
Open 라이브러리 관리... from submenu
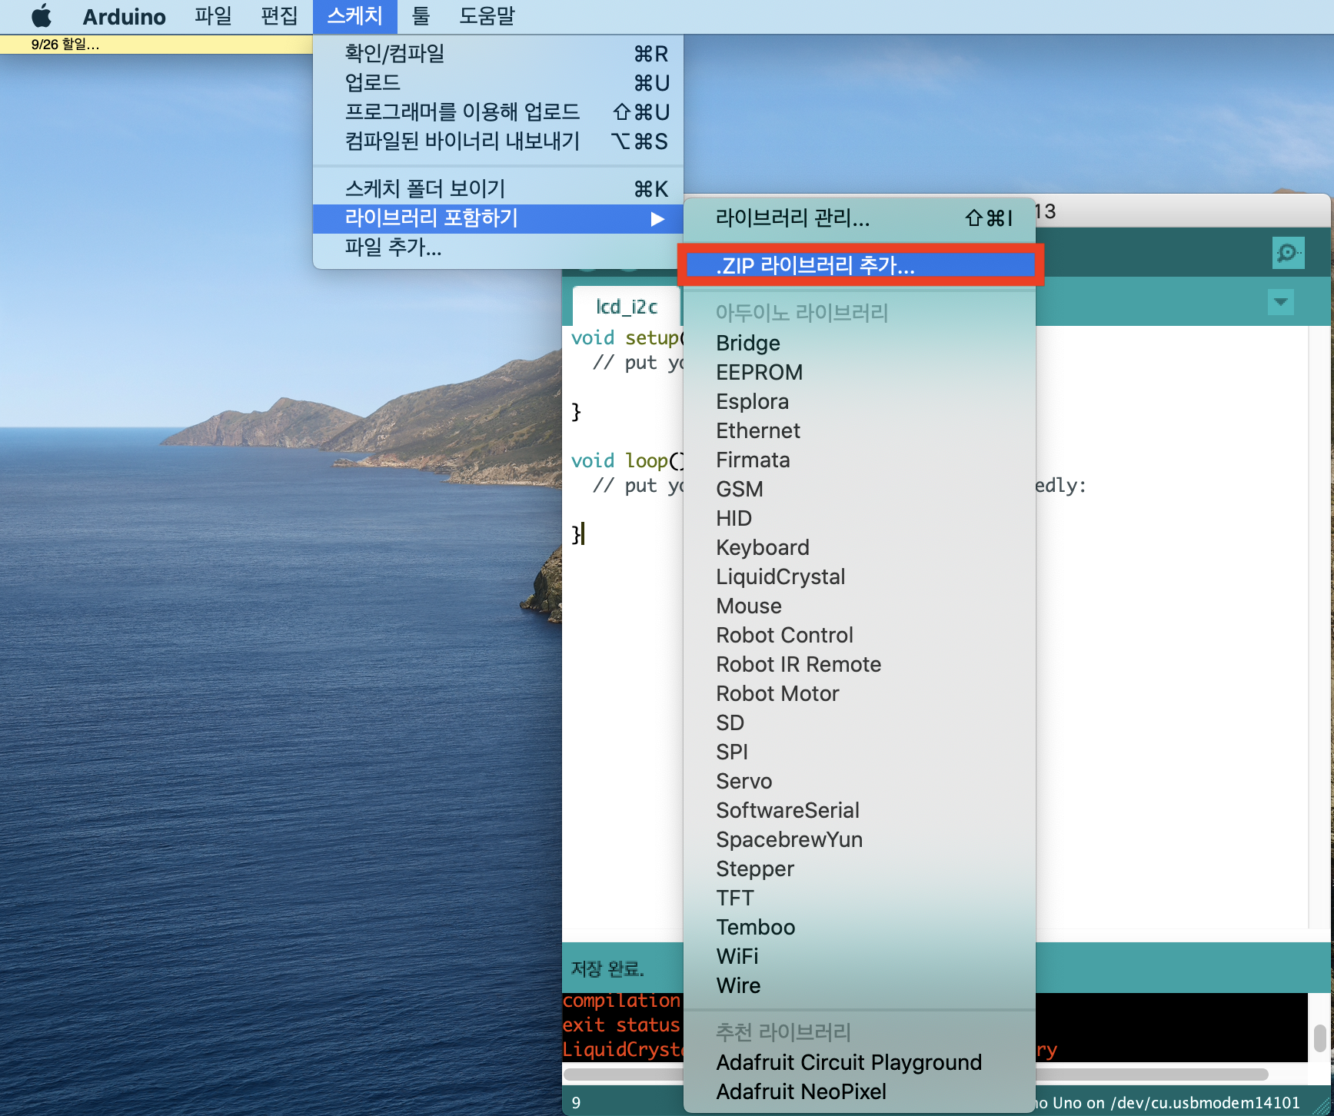(x=860, y=218)
